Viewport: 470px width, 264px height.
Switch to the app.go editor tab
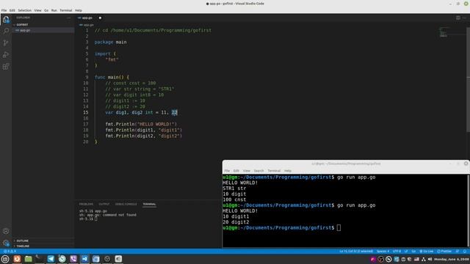[x=87, y=18]
